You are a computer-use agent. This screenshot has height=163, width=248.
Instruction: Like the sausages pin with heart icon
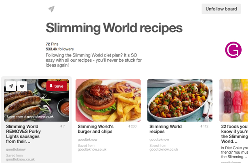22,86
